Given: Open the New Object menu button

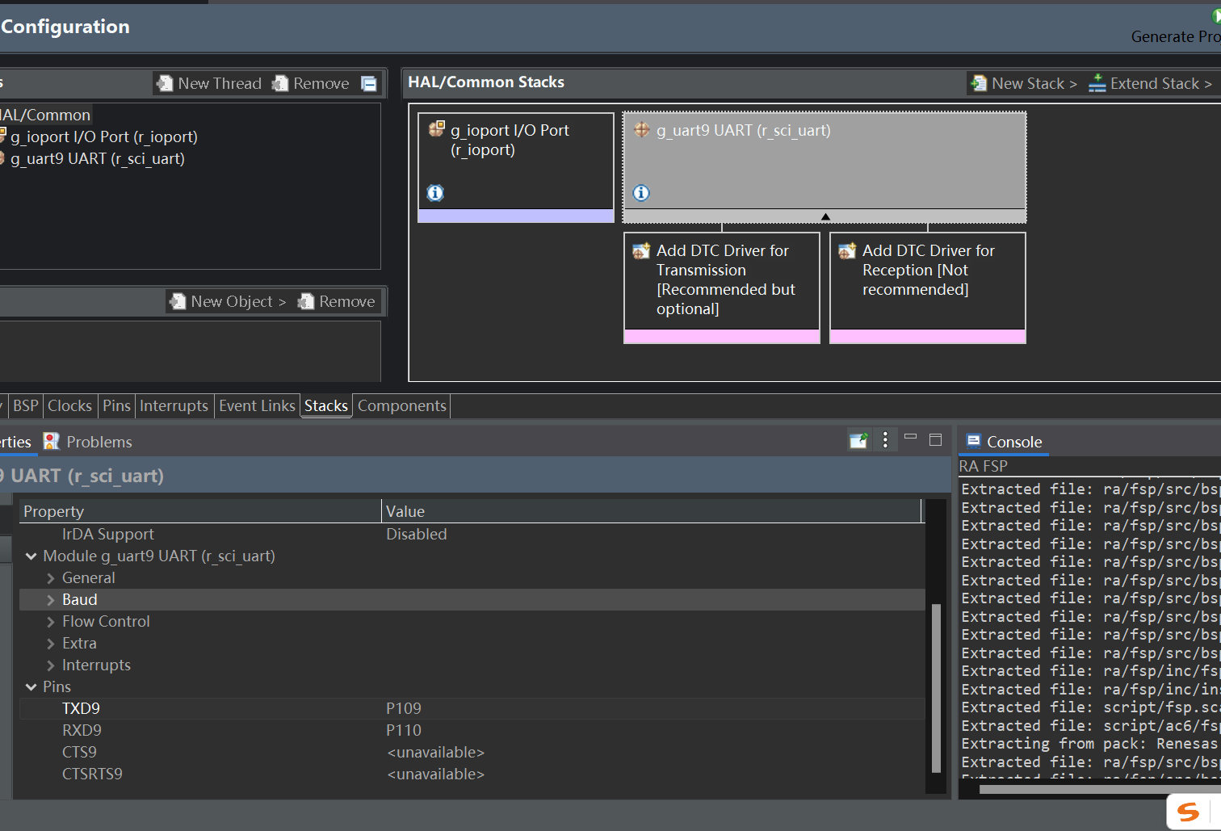Looking at the screenshot, I should [228, 301].
